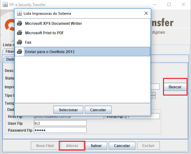Screen dimensions: 191x154
Task: Focus the User Ftp input field
Action: 60,123
